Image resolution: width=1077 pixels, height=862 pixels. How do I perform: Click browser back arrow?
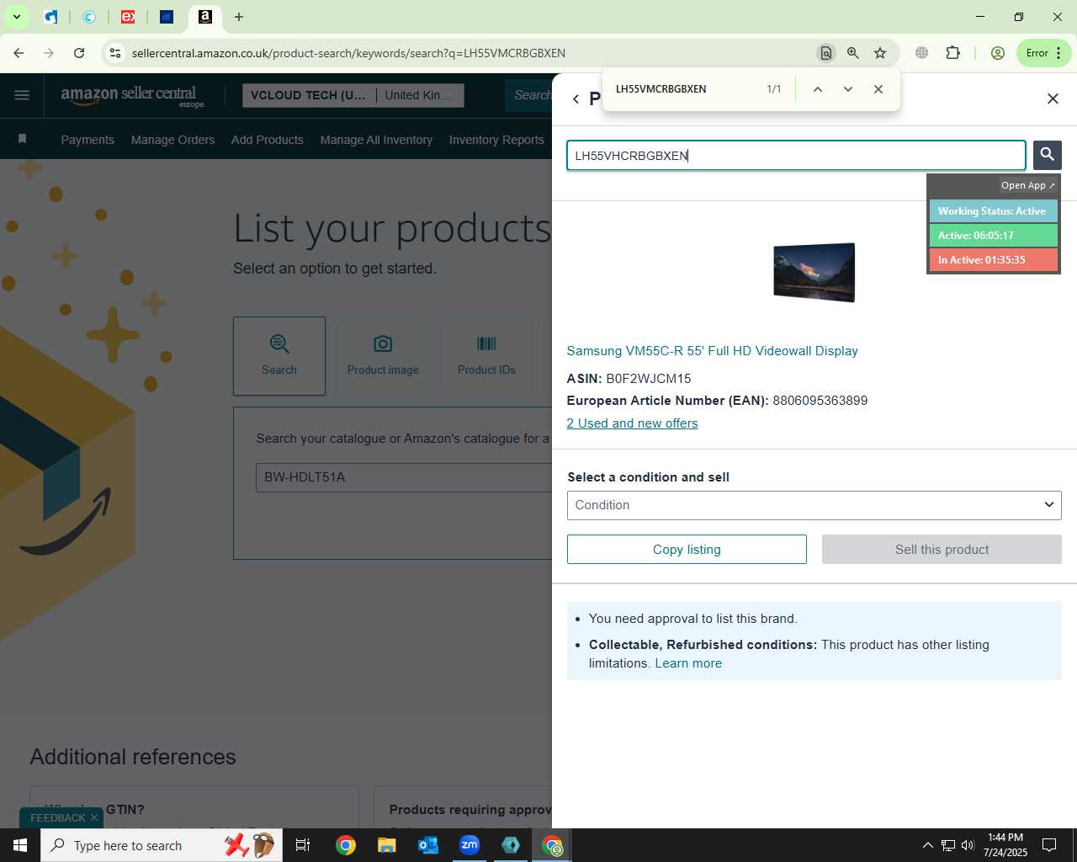click(19, 53)
